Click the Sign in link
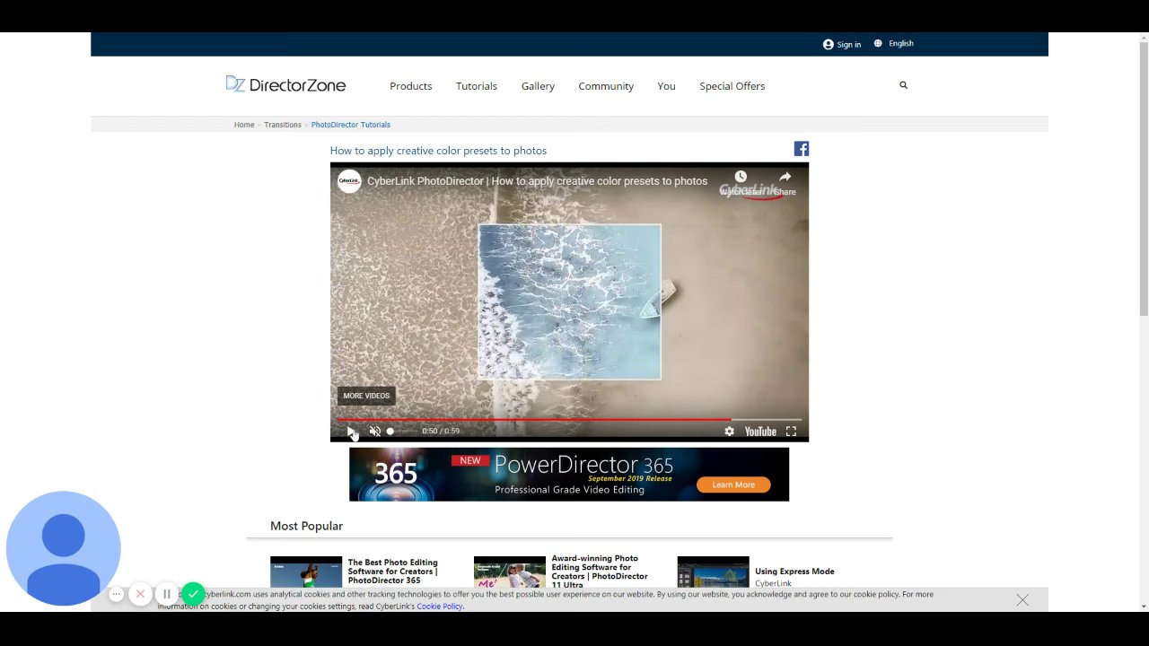Viewport: 1149px width, 646px height. pos(849,45)
